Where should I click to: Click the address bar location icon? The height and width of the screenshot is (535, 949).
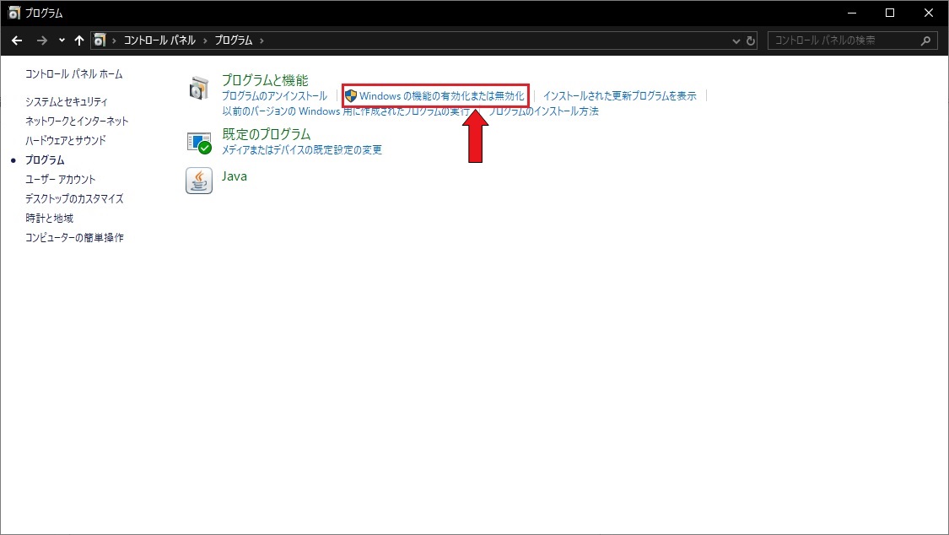pyautogui.click(x=100, y=41)
